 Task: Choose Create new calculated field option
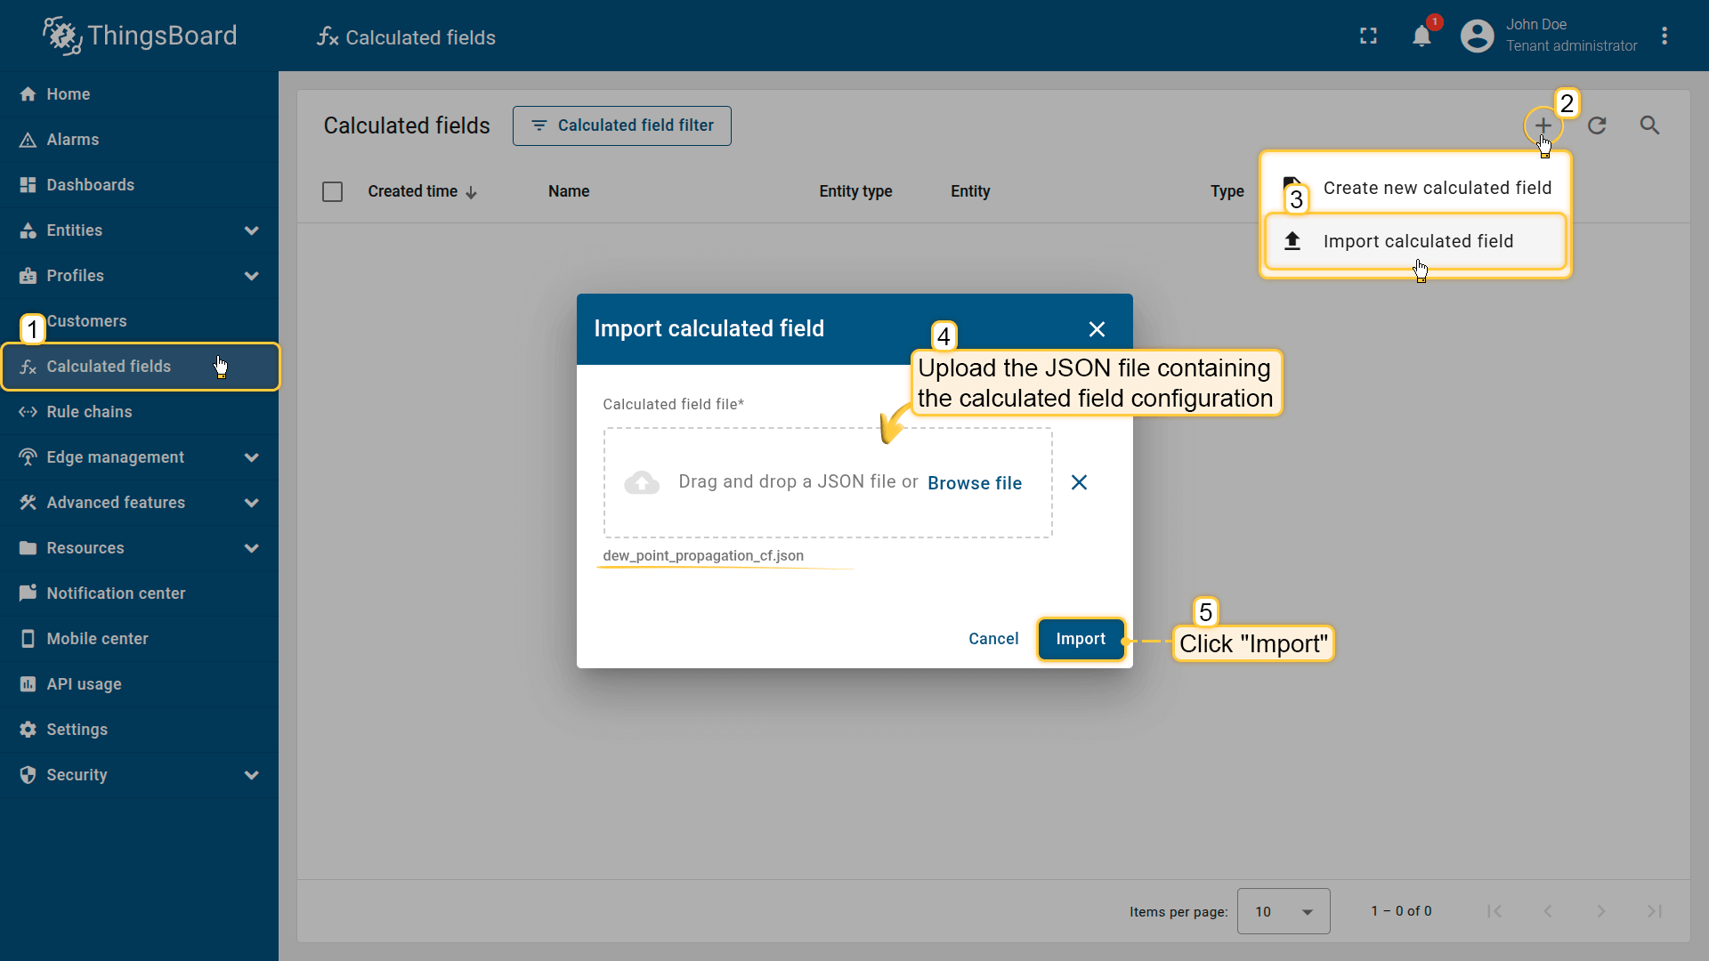[x=1436, y=188]
